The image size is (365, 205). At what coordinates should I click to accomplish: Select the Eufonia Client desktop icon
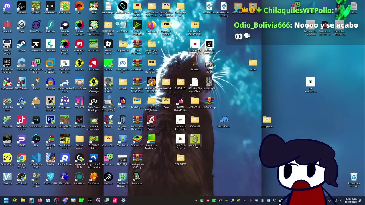coord(65,28)
